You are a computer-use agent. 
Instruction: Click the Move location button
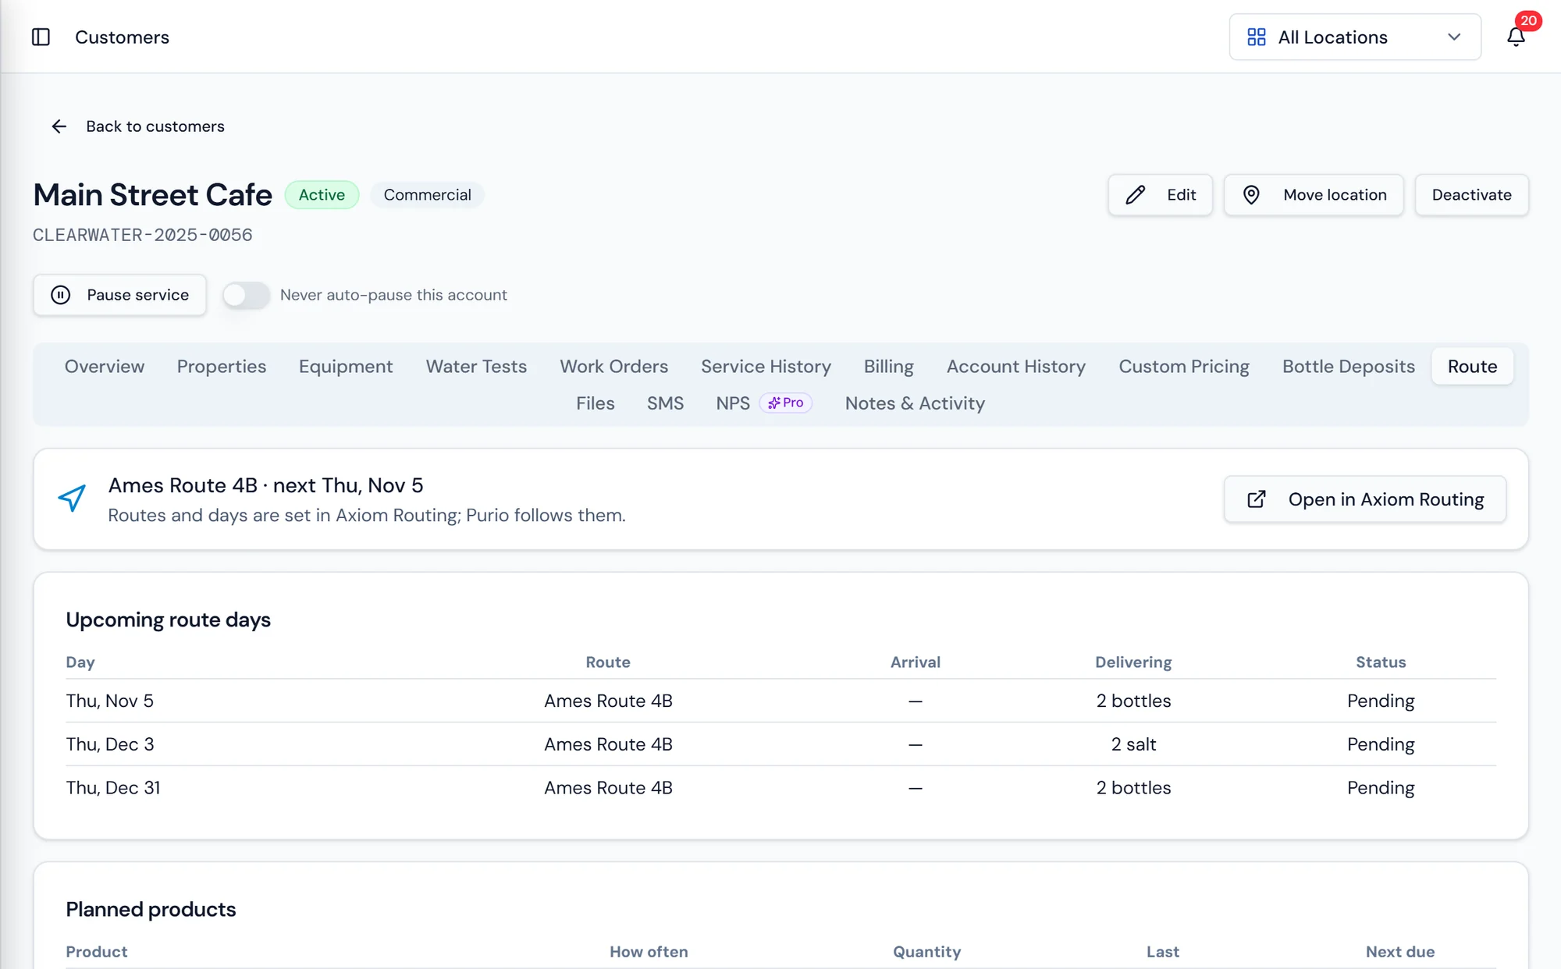tap(1314, 195)
